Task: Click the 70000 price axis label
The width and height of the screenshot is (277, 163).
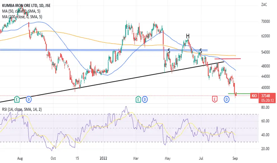Action: (x=265, y=22)
